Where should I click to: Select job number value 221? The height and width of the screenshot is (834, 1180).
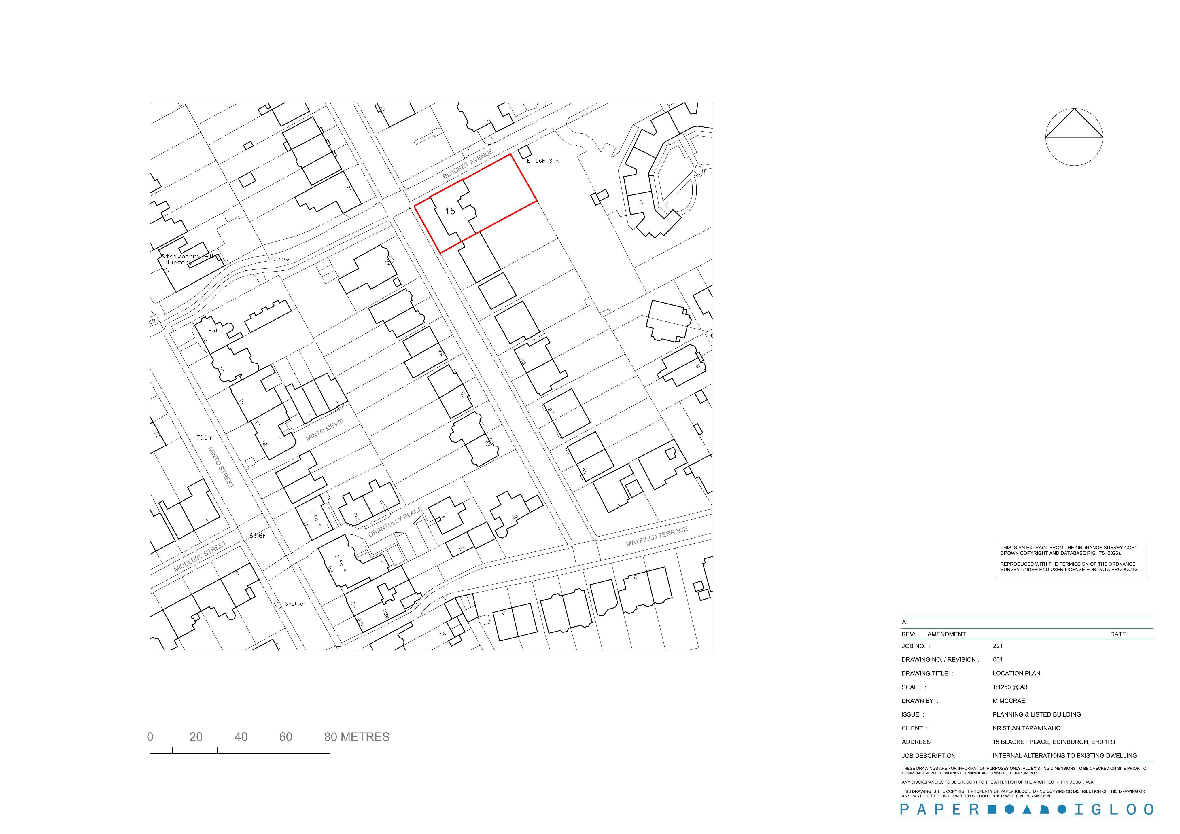tap(998, 646)
